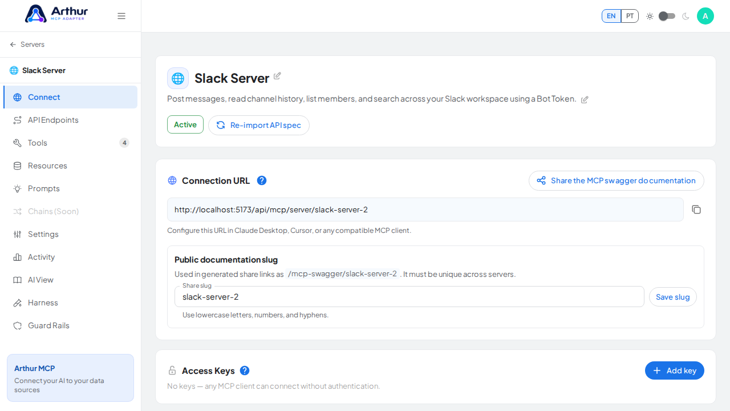Click Share the MCP swagger documentation
This screenshot has width=730, height=411.
click(x=617, y=180)
